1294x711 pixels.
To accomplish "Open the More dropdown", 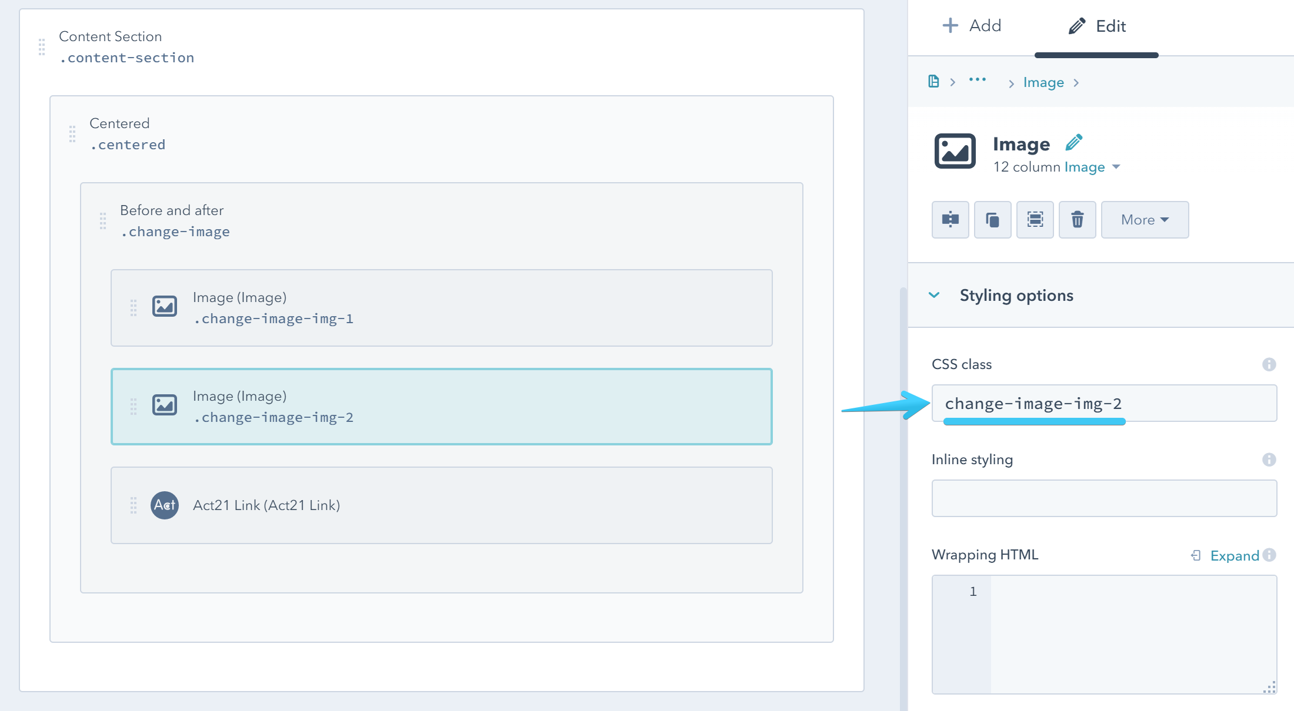I will point(1144,219).
